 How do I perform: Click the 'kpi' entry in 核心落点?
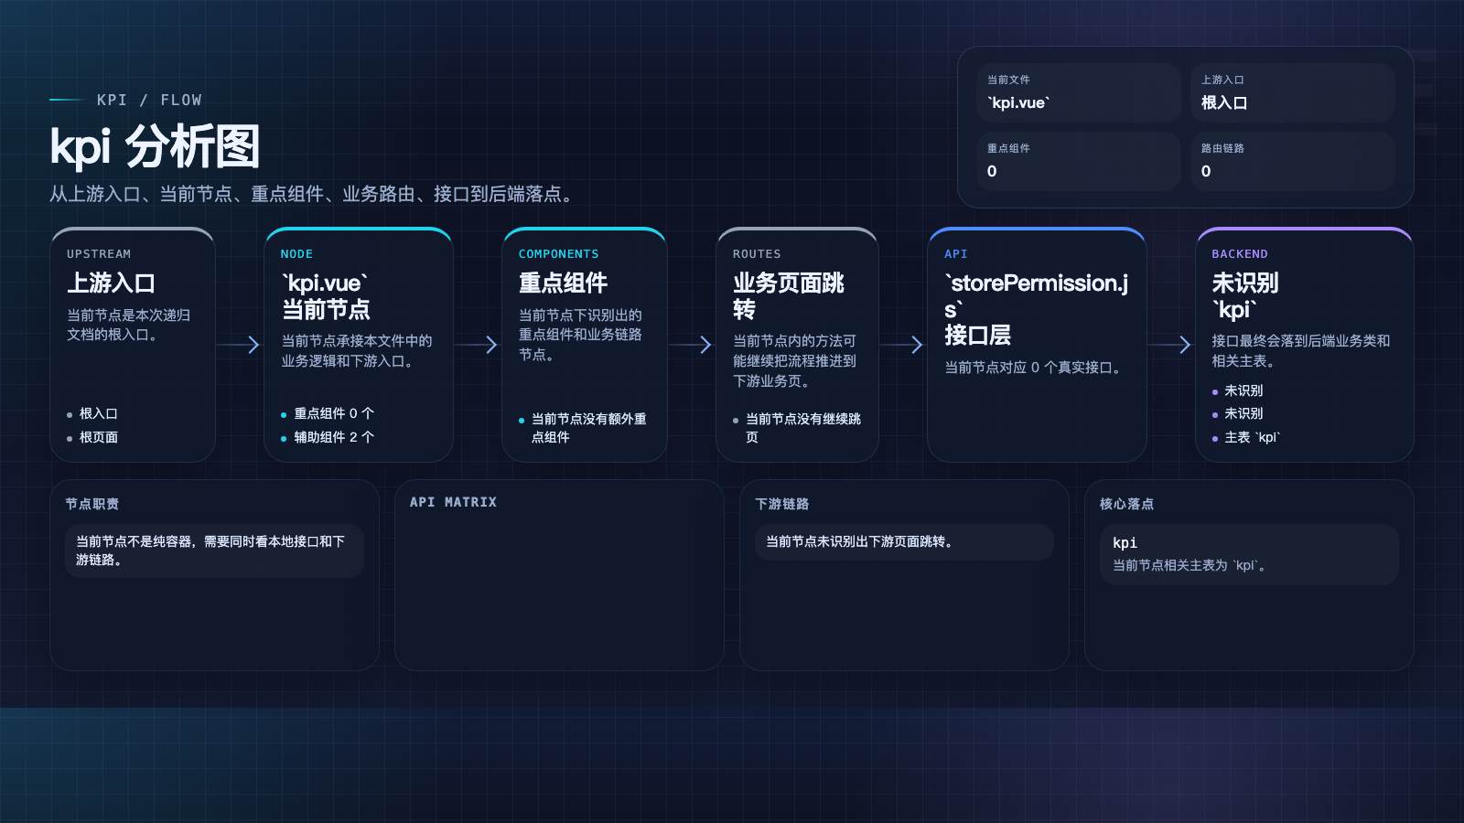[1125, 543]
